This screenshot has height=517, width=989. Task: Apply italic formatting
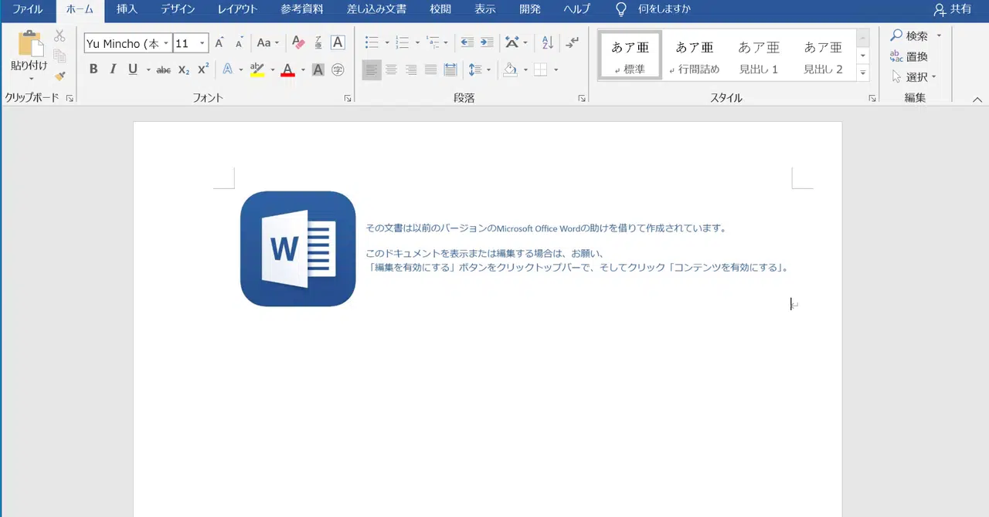(113, 69)
